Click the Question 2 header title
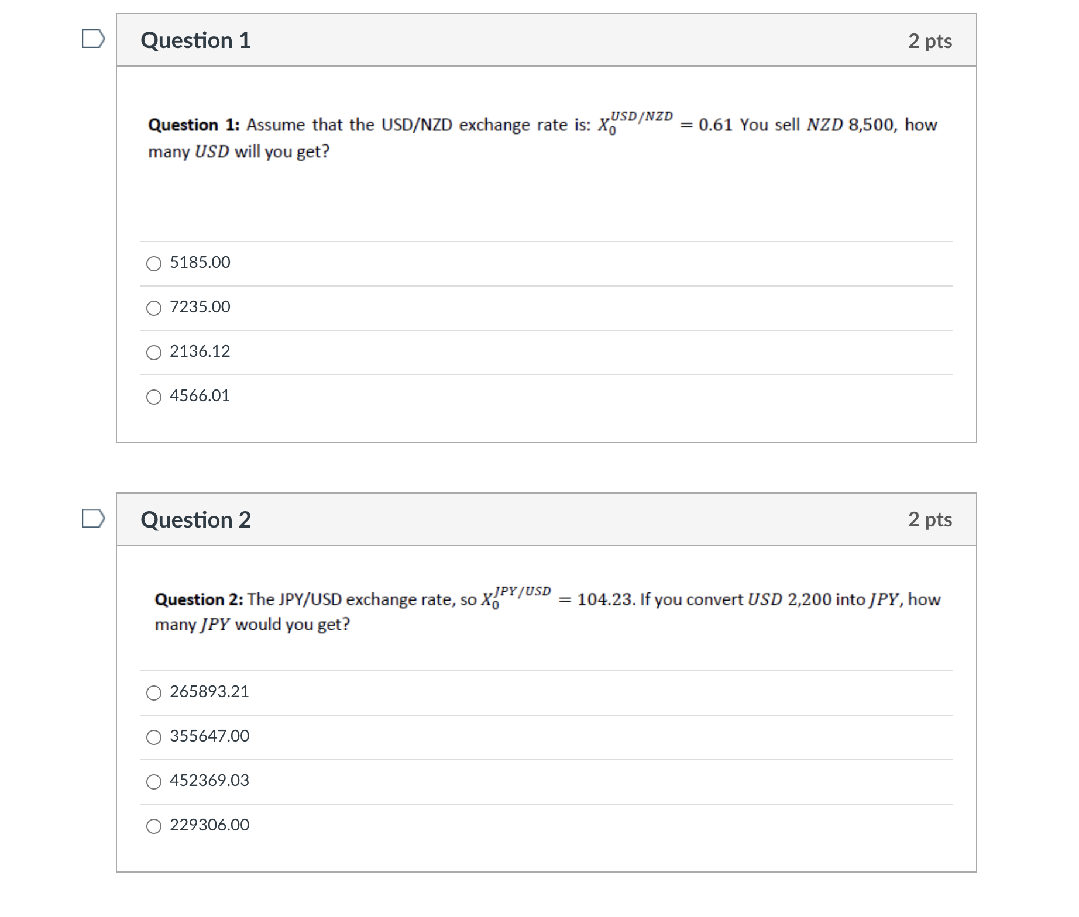 [x=197, y=519]
